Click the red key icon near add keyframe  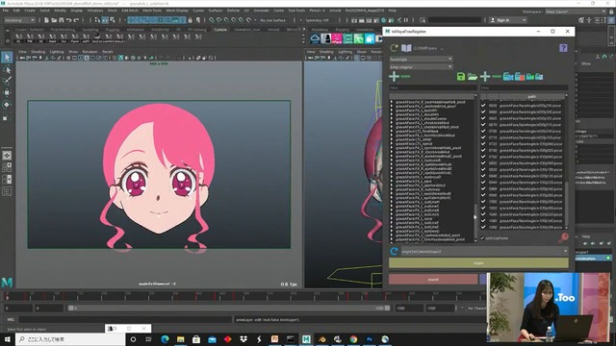coord(564,237)
